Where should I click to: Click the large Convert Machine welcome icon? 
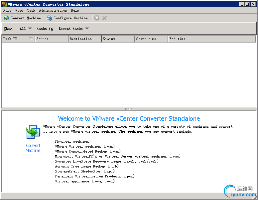point(33,132)
